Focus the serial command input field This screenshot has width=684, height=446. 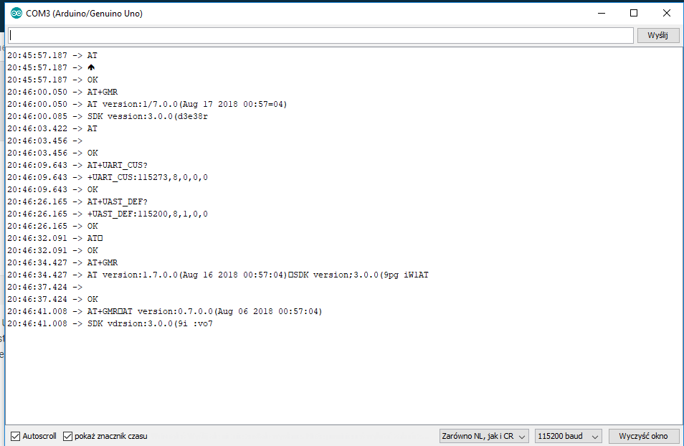point(320,35)
